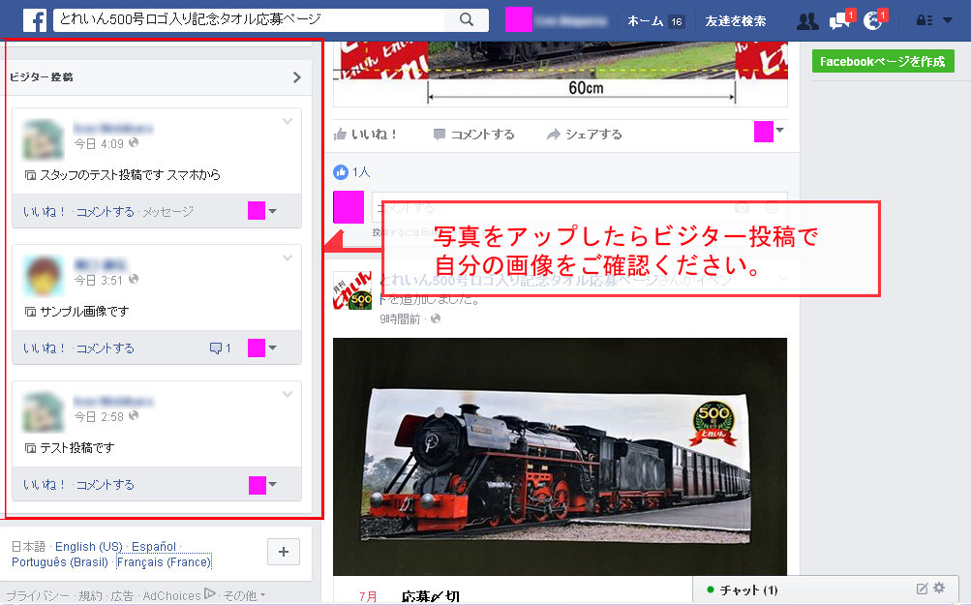Click the search magnifier icon

(x=467, y=19)
